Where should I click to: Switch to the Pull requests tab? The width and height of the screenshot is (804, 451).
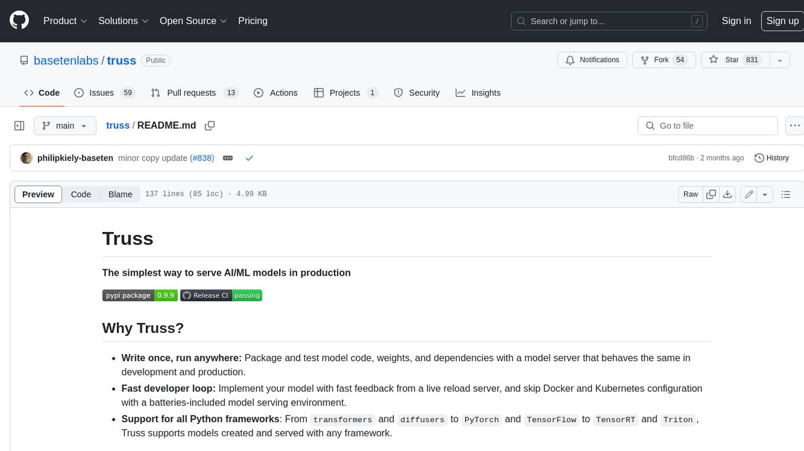[x=194, y=93]
